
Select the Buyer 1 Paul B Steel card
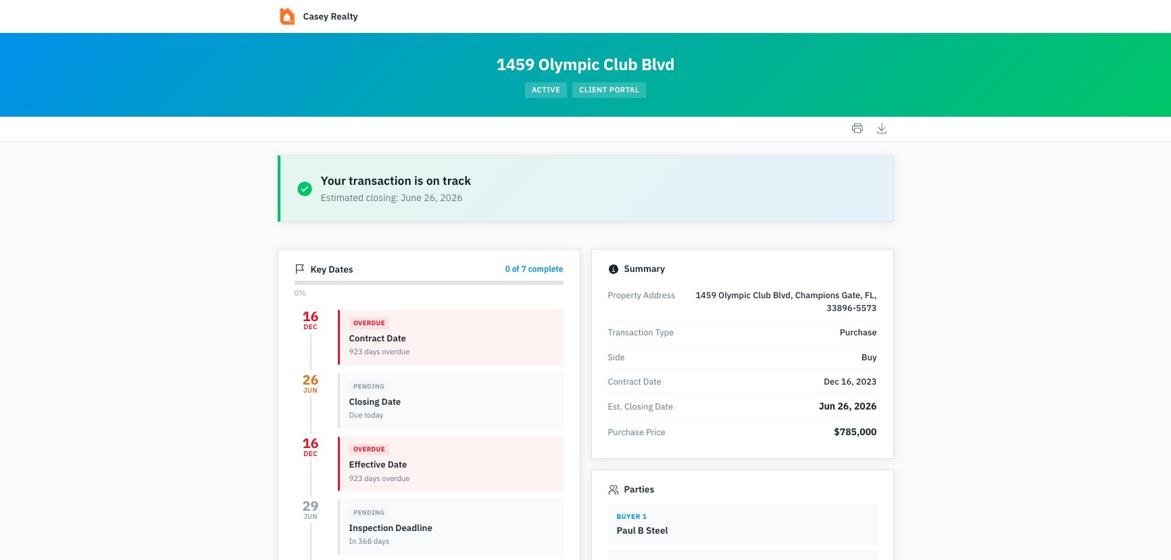742,524
